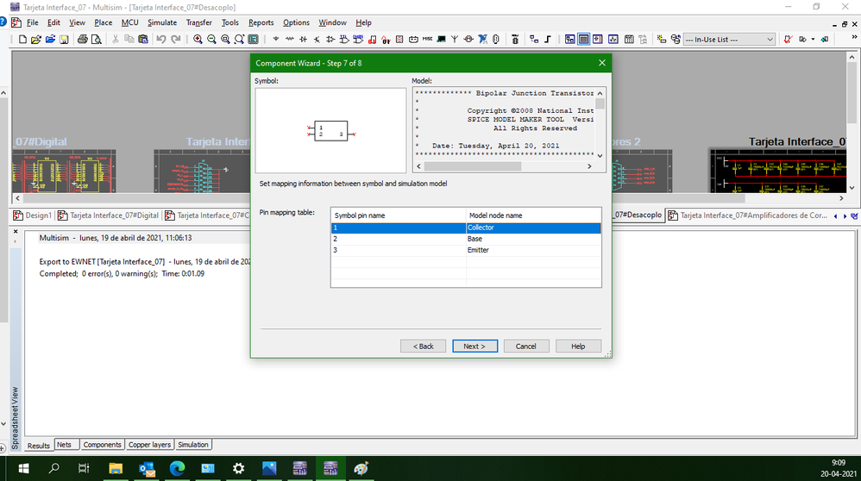Toggle full screen view icon
The height and width of the screenshot is (481, 861).
[x=253, y=40]
